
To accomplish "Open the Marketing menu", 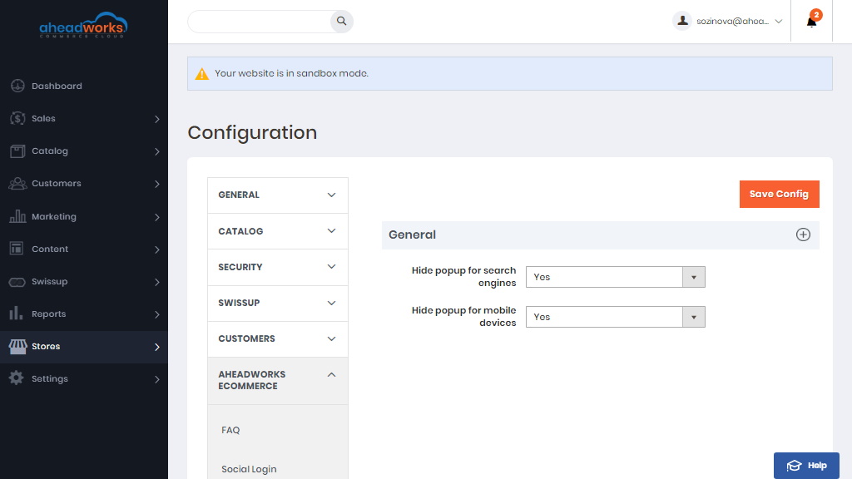I will (x=84, y=216).
